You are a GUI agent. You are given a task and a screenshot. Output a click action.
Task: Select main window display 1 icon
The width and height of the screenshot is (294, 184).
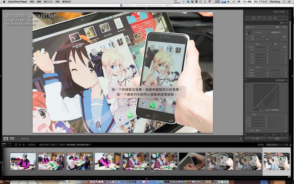(4, 145)
